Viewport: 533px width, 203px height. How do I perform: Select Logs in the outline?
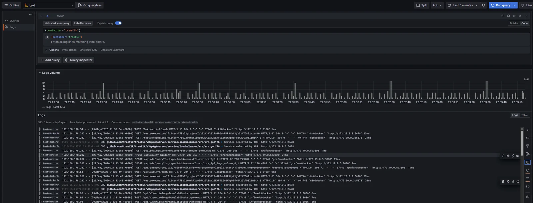click(13, 27)
